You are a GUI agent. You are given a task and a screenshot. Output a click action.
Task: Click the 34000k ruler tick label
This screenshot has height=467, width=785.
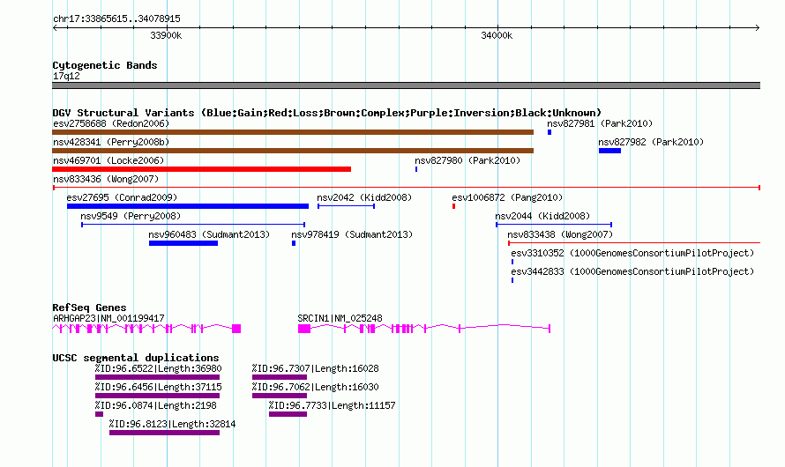pos(497,35)
